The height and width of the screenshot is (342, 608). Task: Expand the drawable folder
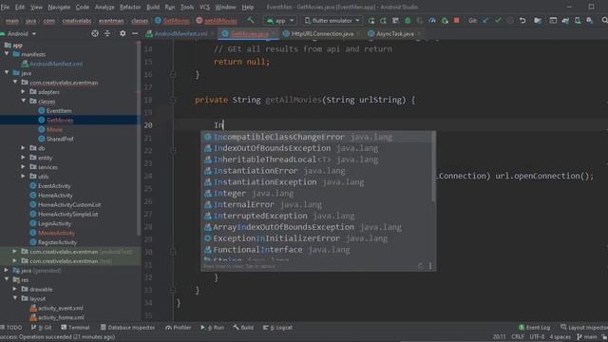point(15,289)
